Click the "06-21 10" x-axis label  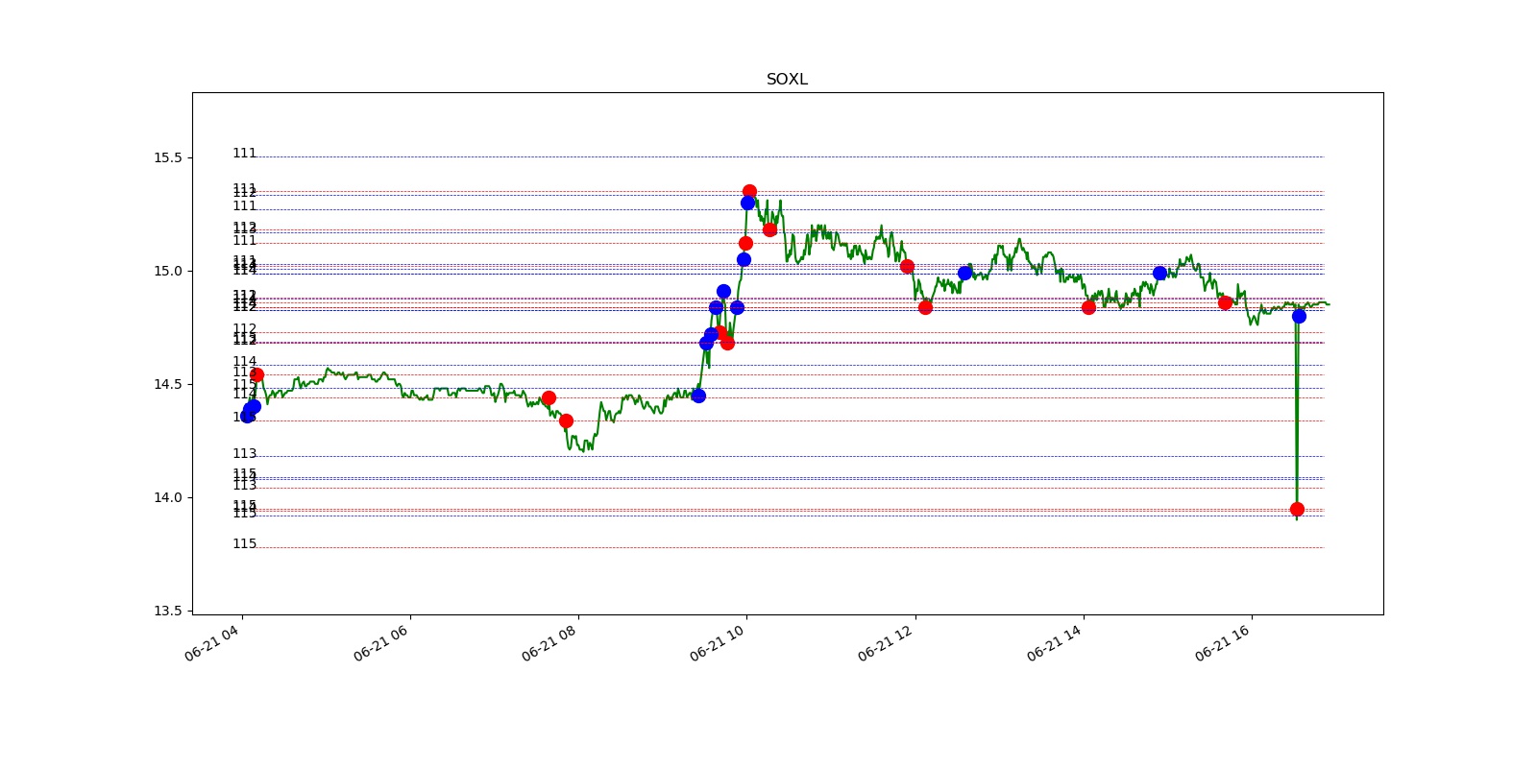pyautogui.click(x=717, y=642)
